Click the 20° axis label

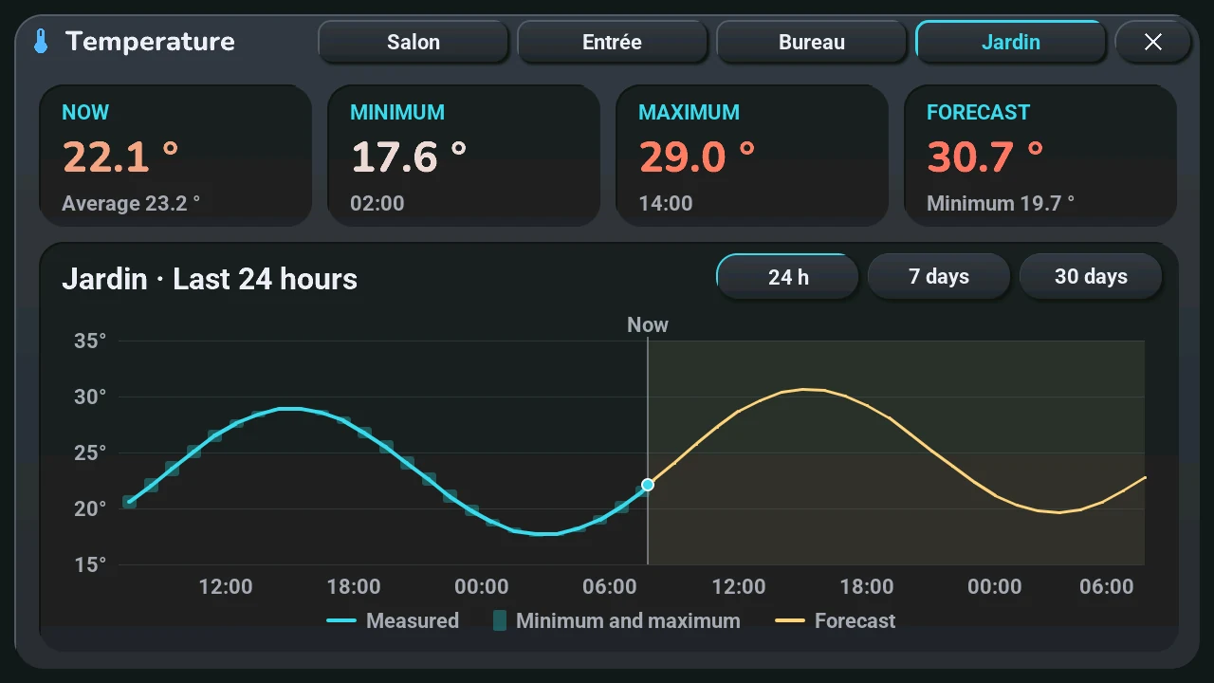click(x=90, y=509)
